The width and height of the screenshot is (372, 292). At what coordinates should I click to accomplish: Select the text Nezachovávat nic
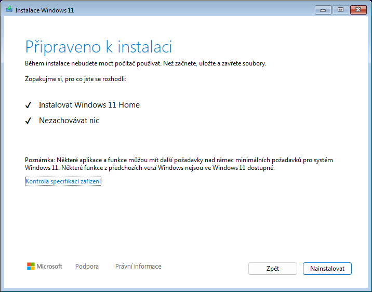69,121
